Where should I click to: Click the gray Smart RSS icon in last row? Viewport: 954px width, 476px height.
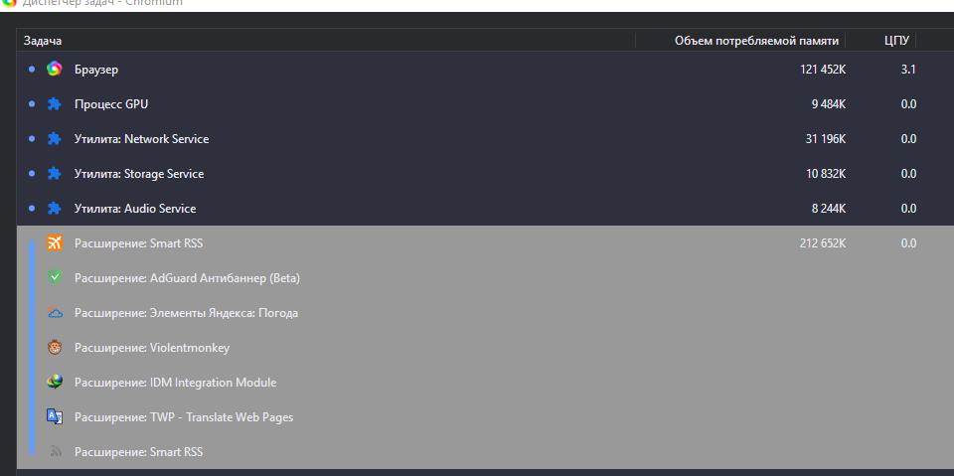click(56, 451)
